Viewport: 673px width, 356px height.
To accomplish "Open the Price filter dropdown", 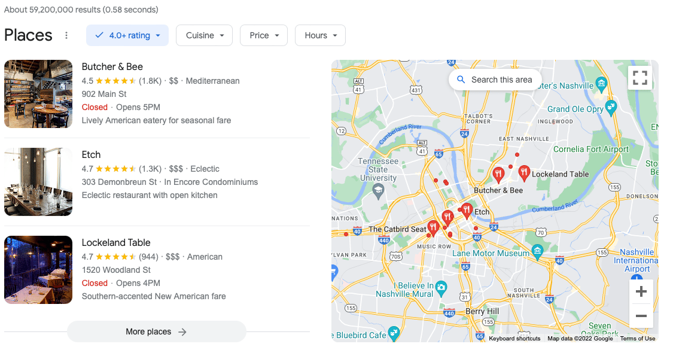I will [x=264, y=36].
